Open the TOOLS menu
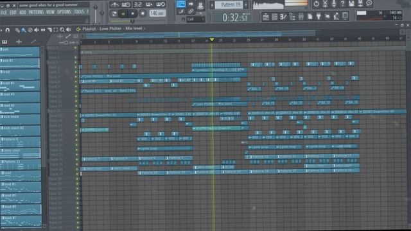Image resolution: width=411 pixels, height=231 pixels. click(79, 12)
